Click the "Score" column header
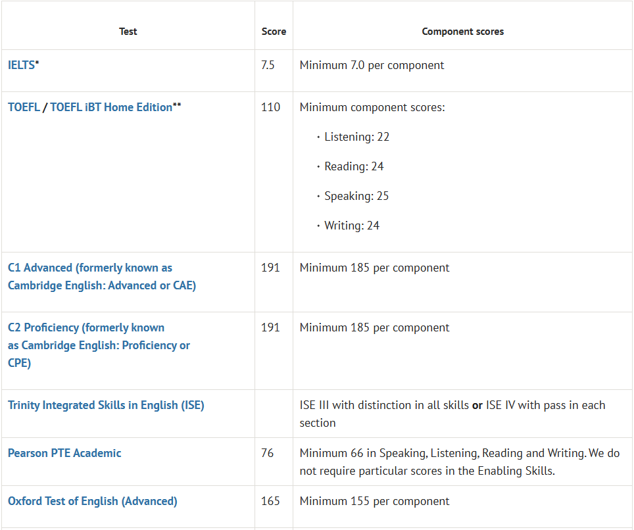 (x=274, y=32)
